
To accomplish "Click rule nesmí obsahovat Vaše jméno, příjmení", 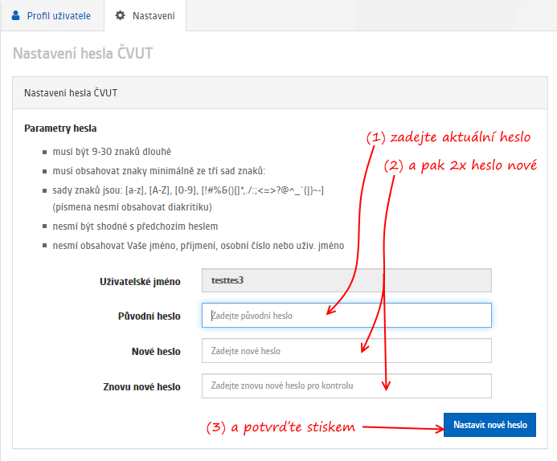I will point(199,246).
